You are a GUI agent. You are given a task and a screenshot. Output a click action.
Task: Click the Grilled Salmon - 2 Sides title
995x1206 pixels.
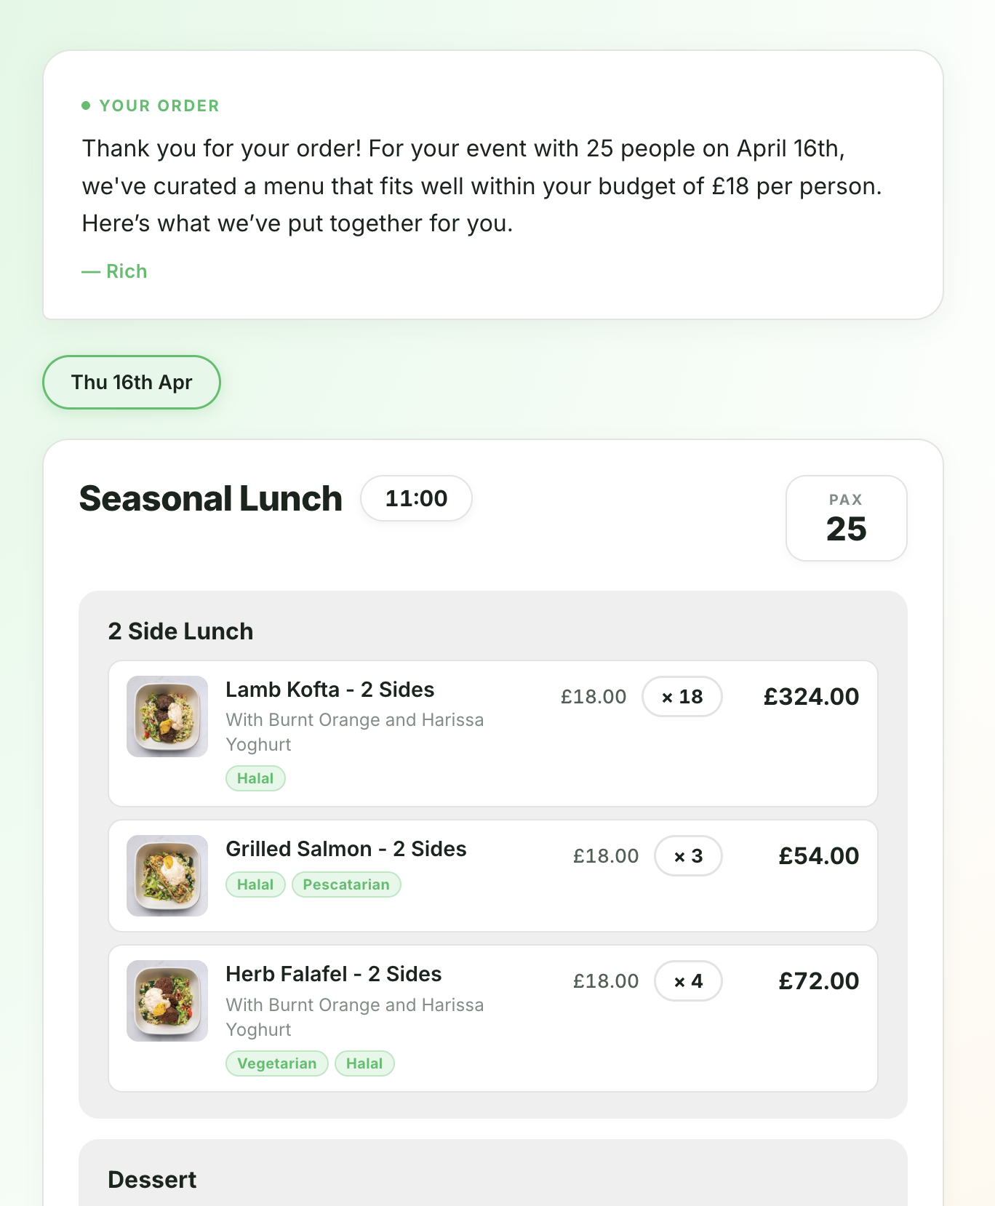(346, 849)
